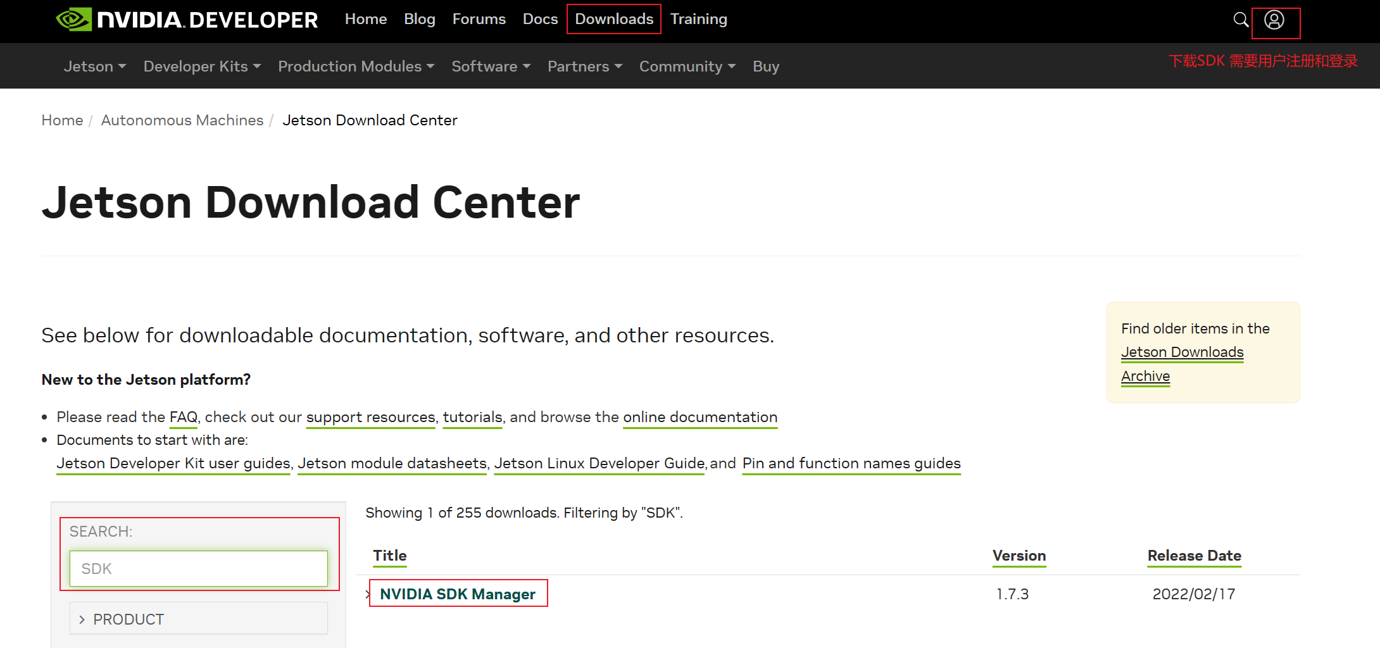The image size is (1380, 648).
Task: Open the Docs menu item
Action: [x=540, y=19]
